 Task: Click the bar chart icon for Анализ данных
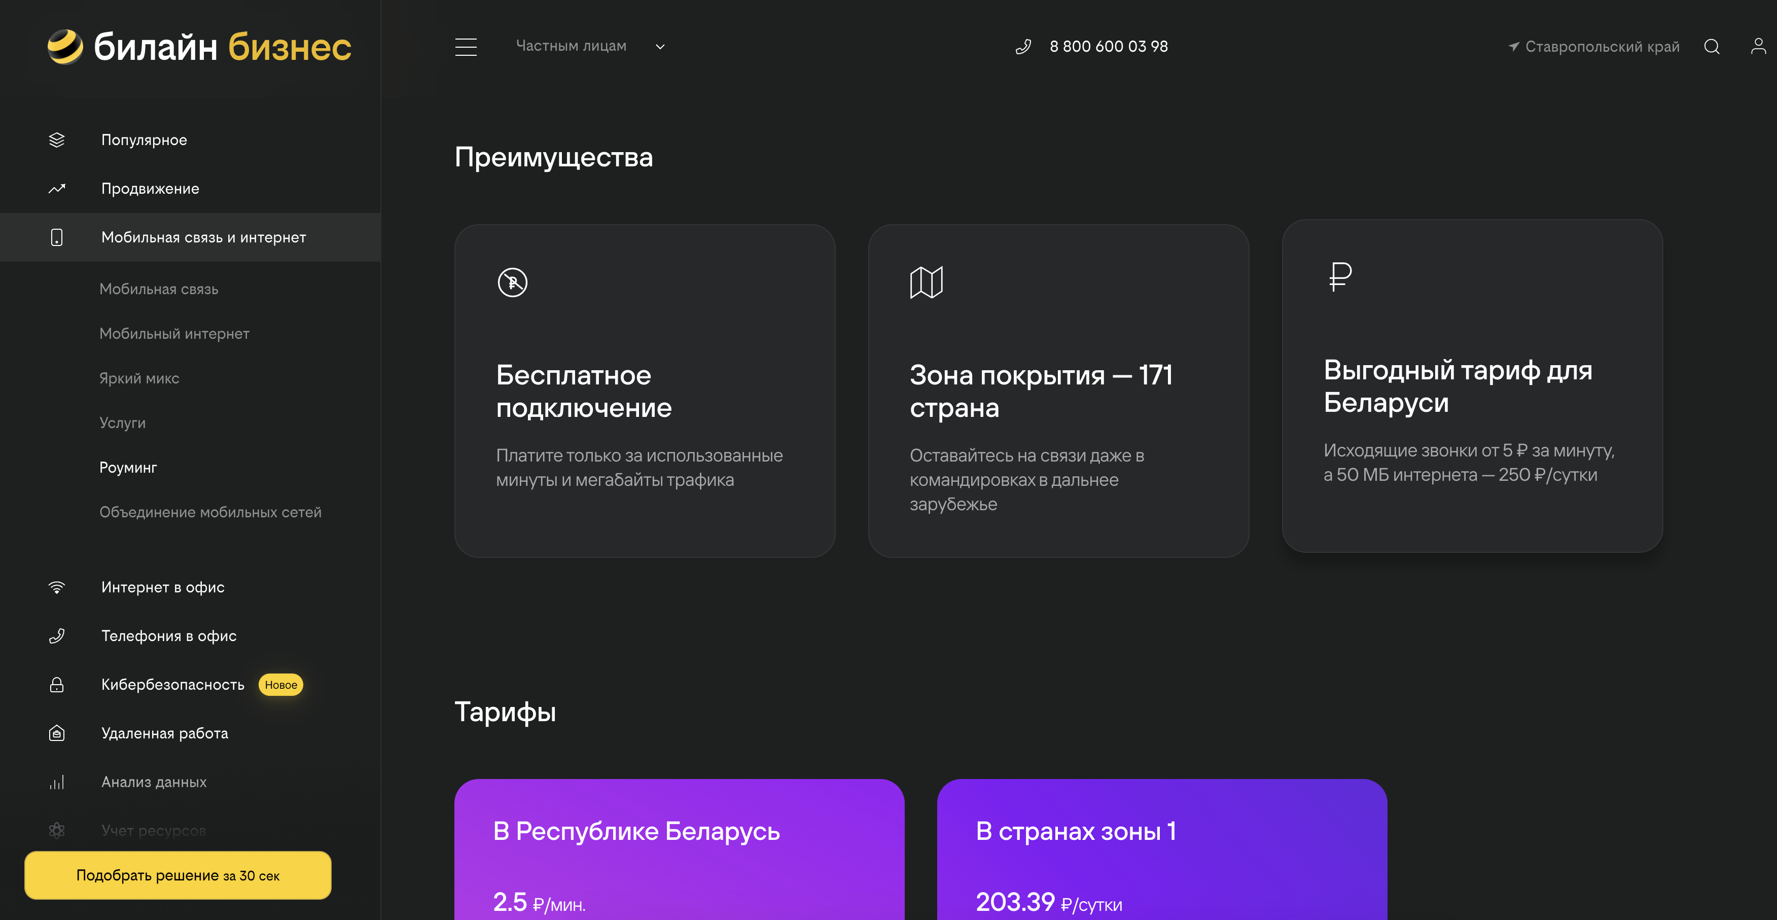pyautogui.click(x=57, y=782)
